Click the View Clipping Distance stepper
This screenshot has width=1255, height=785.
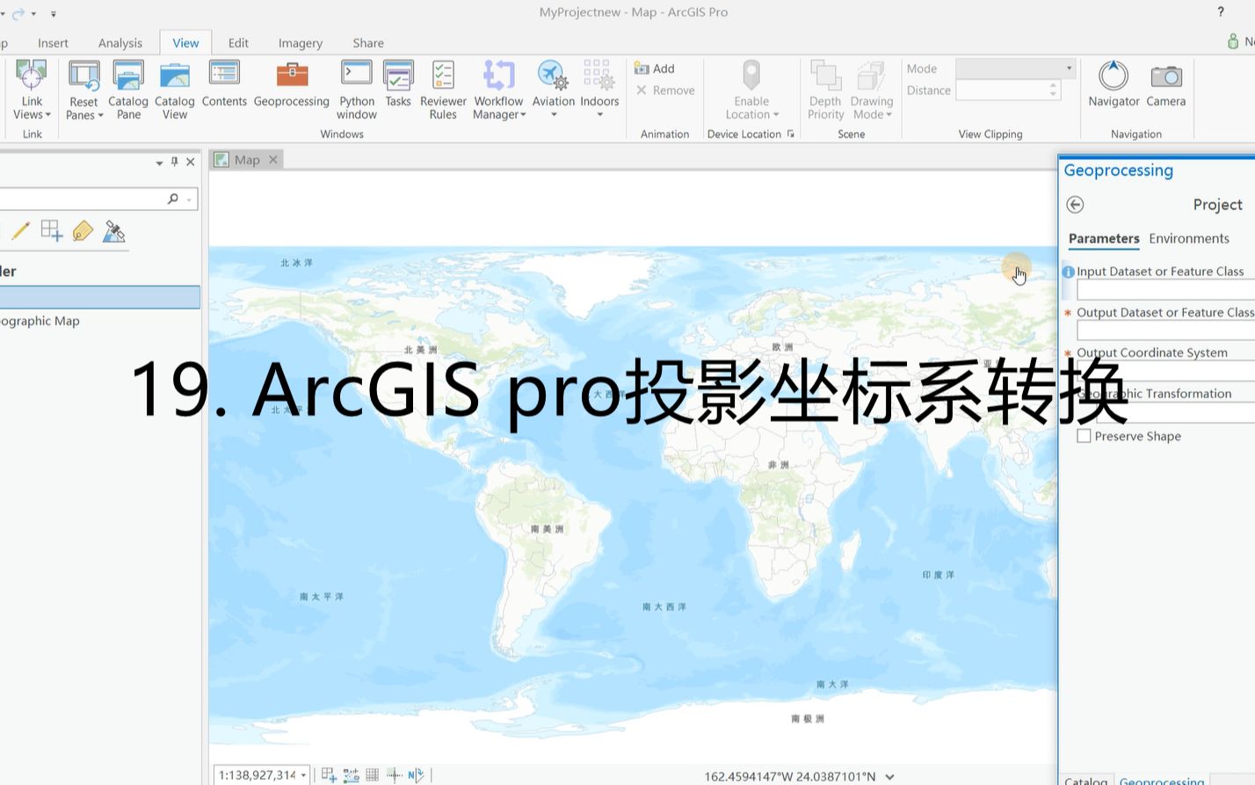pos(1053,90)
